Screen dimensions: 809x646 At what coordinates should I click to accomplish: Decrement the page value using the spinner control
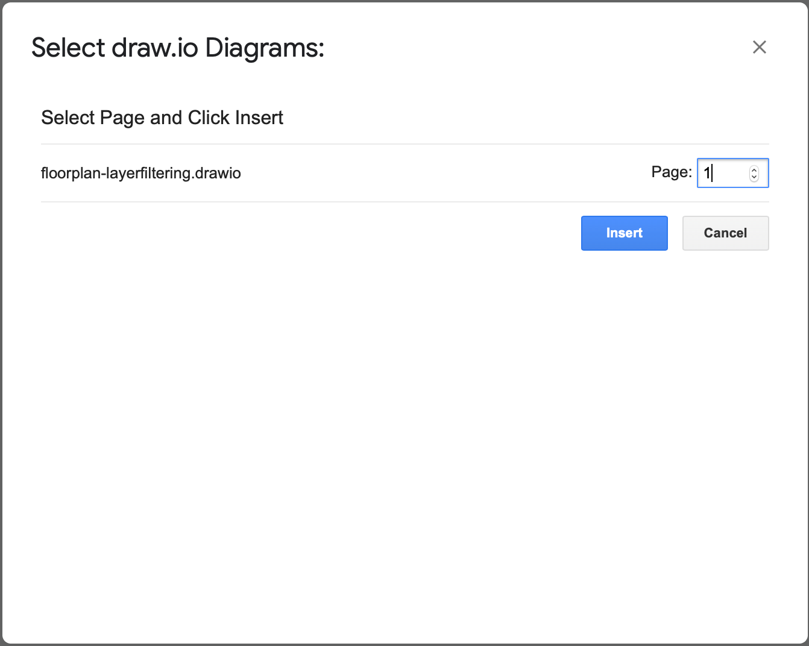tap(754, 177)
